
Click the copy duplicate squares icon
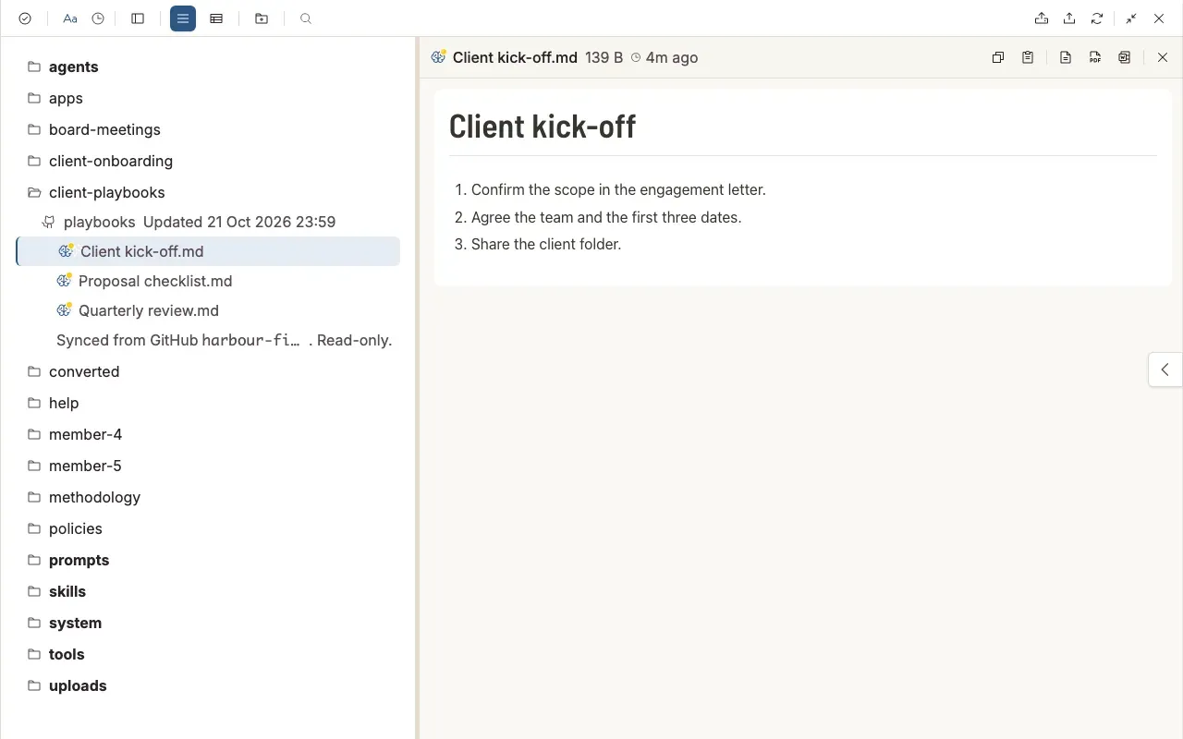[x=998, y=57]
